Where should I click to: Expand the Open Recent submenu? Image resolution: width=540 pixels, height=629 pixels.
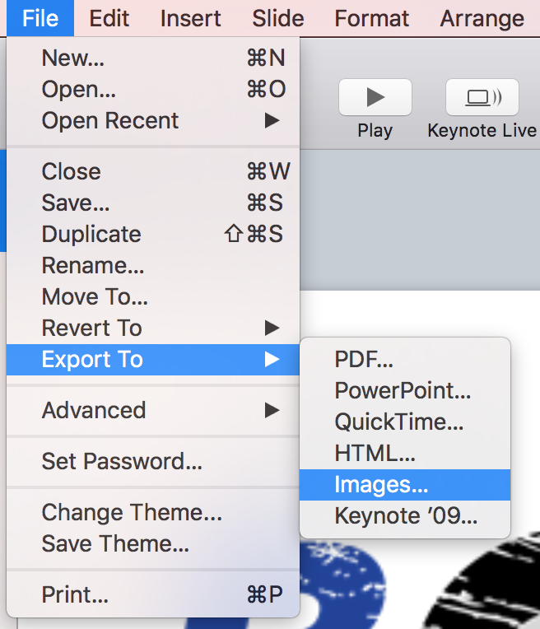point(153,120)
